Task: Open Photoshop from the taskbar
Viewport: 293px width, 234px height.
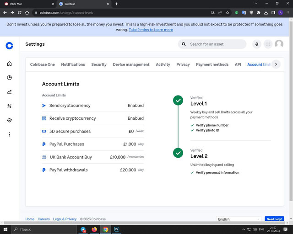Action: [117, 229]
